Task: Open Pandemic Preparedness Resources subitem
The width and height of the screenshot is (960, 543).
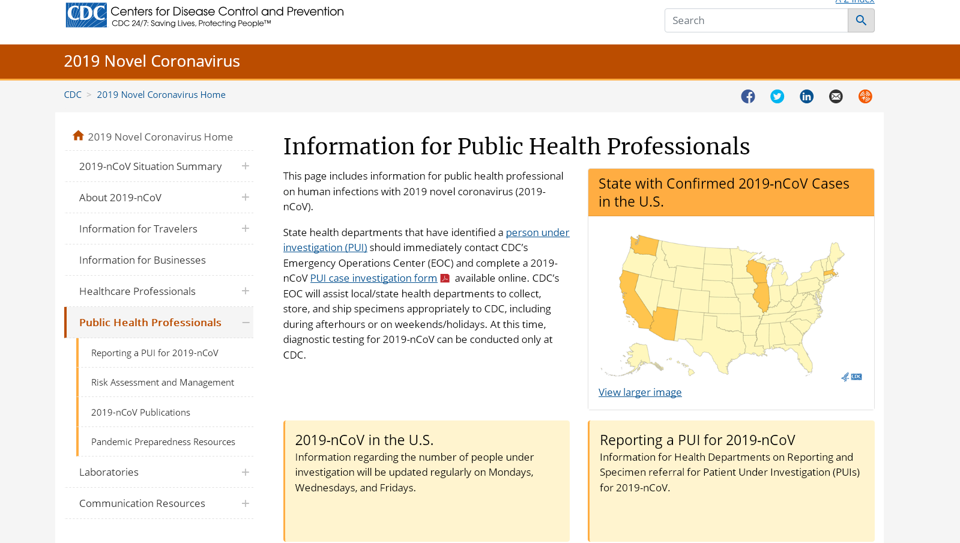Action: click(163, 442)
